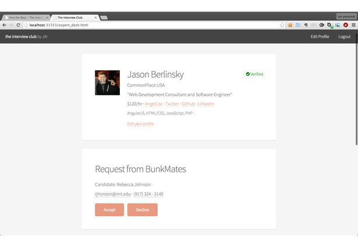Close the Hire the Best tab
The height and width of the screenshot is (247, 358).
point(47,17)
